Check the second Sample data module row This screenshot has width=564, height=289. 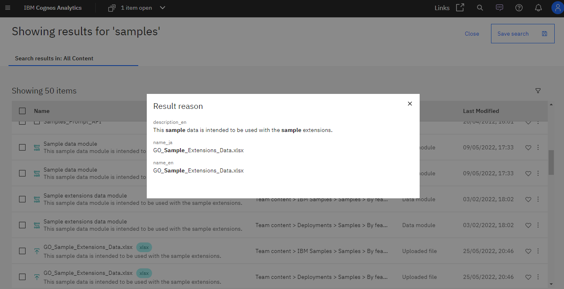click(22, 173)
